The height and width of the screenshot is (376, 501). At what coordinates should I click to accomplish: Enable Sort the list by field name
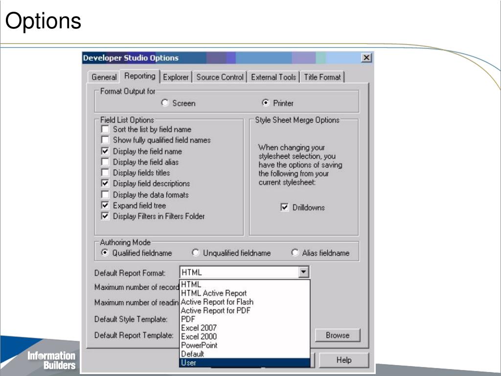pos(105,129)
